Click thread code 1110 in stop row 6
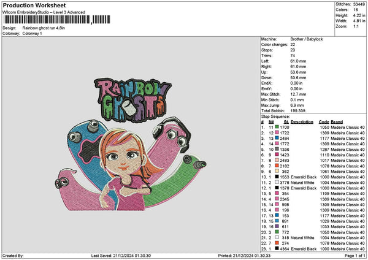This screenshot has height=260, width=368. pyautogui.click(x=324, y=155)
